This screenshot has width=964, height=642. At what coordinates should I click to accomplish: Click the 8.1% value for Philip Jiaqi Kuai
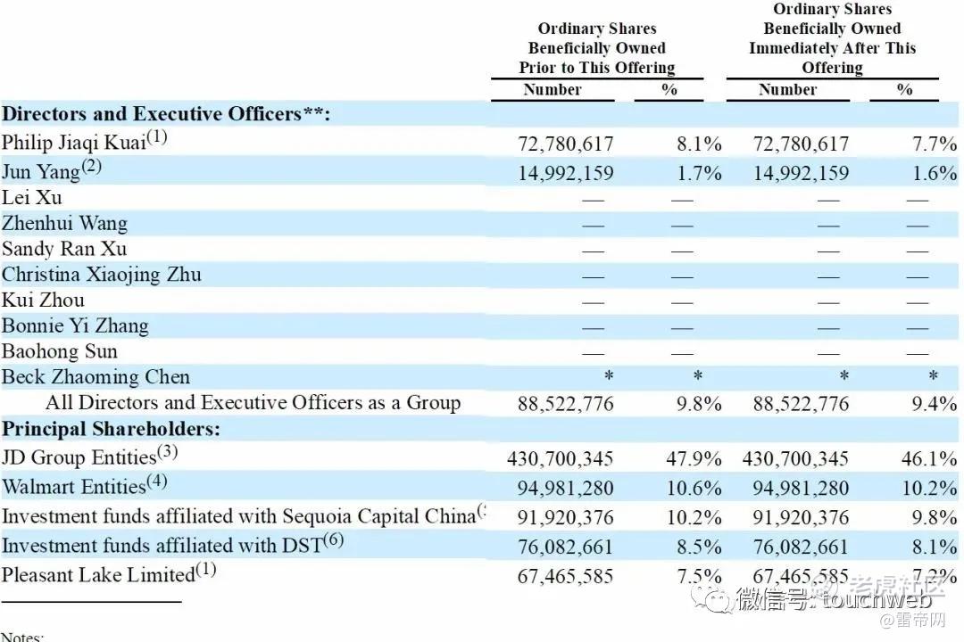(x=699, y=144)
